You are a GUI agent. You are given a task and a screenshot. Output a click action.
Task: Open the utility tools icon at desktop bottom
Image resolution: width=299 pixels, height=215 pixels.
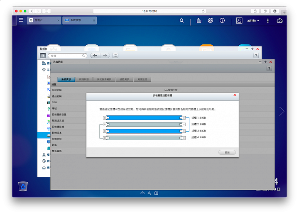(x=149, y=193)
